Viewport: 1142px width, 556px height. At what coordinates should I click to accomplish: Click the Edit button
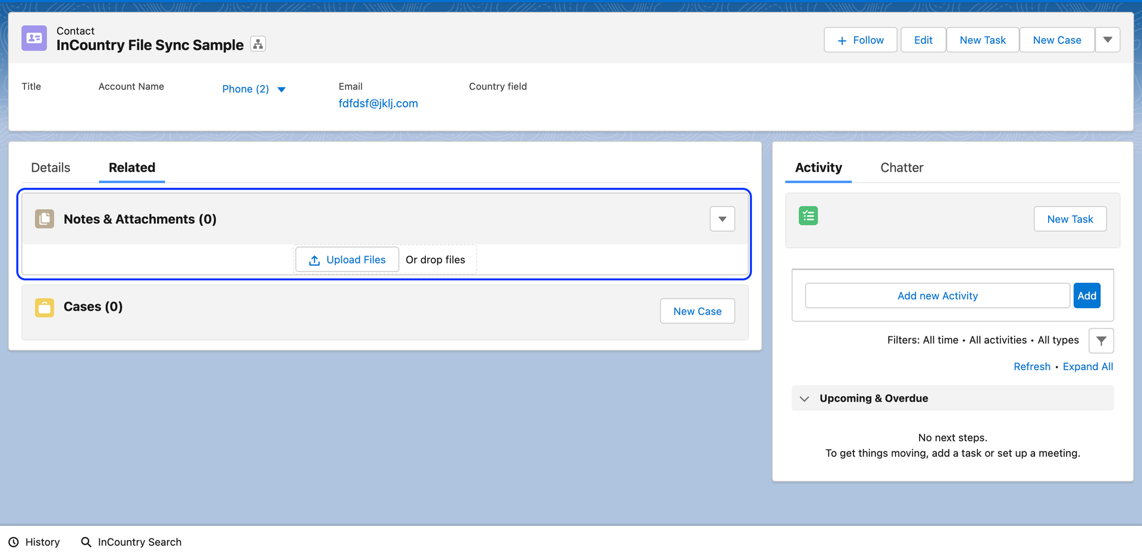923,40
